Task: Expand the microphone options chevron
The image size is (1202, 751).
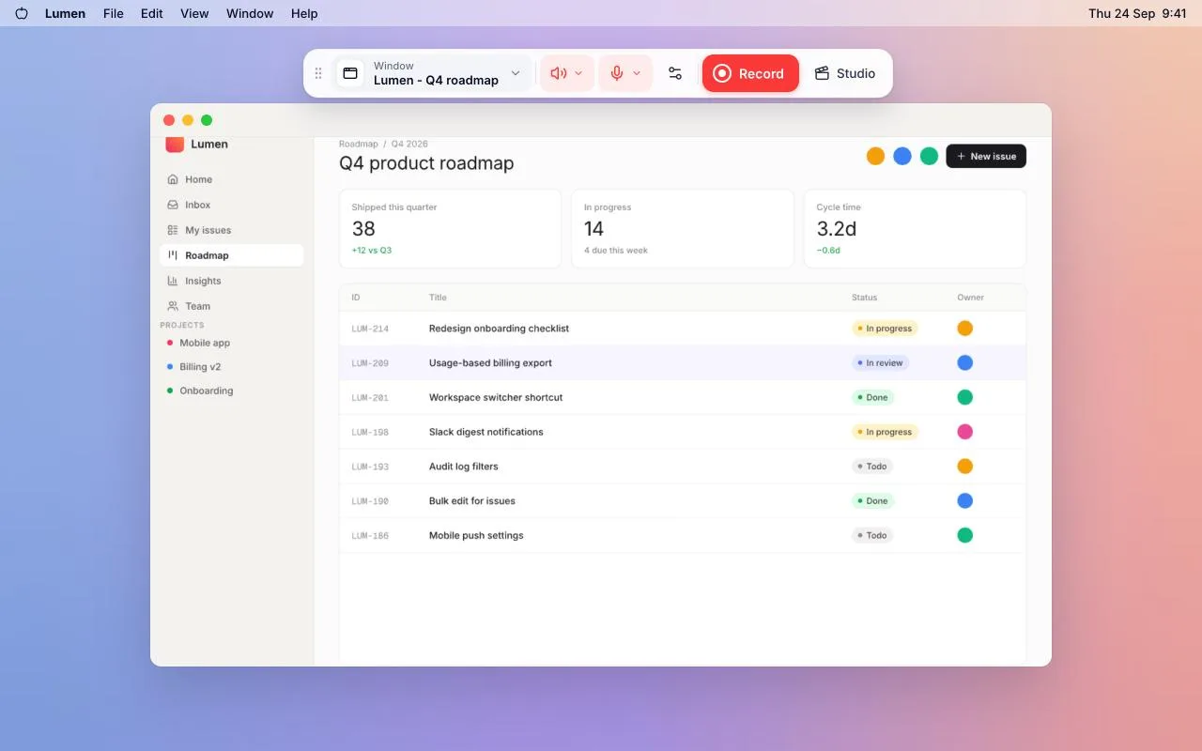Action: [637, 73]
